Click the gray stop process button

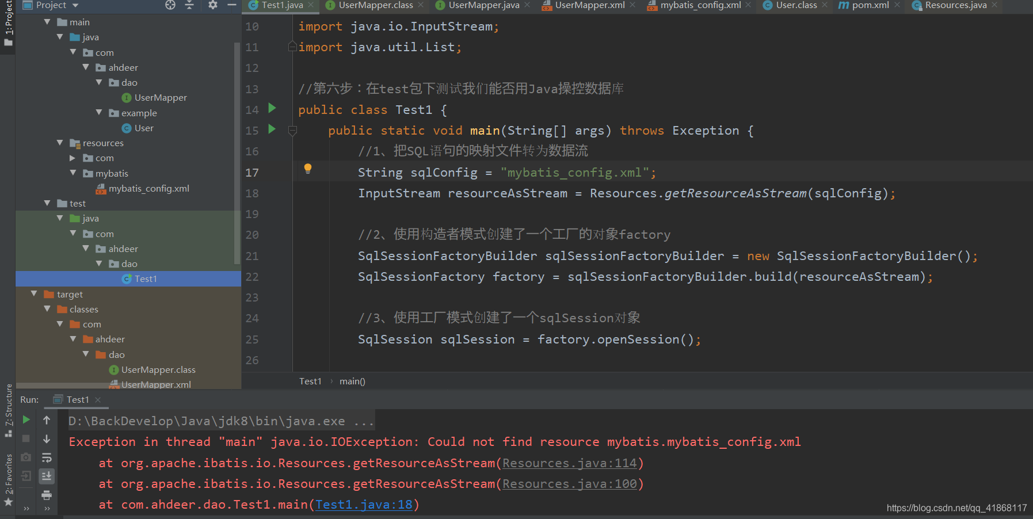[26, 438]
